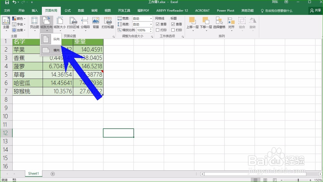323x182 pixels.
Task: Open the Selection Pane (选择窗格)
Action: click(219, 24)
